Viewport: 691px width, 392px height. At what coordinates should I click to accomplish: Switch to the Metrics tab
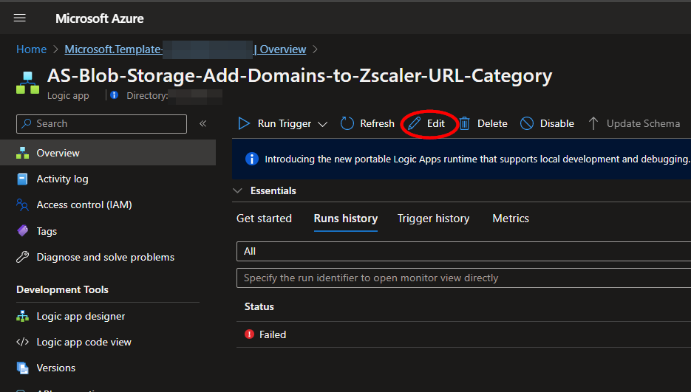[x=511, y=219]
